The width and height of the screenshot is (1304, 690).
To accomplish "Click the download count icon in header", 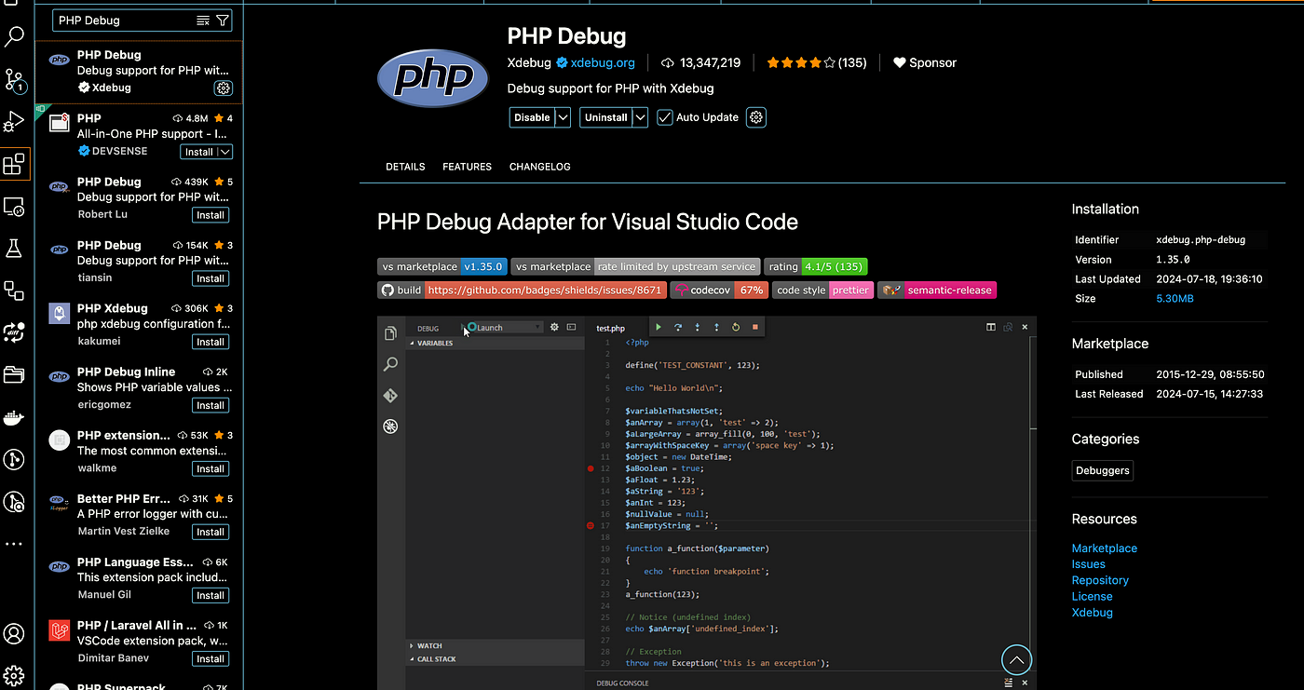I will tap(667, 63).
